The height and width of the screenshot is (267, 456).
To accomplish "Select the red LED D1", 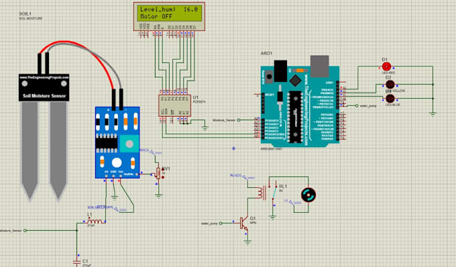I will (386, 66).
